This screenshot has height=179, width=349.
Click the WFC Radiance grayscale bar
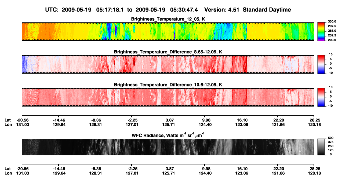321,147
